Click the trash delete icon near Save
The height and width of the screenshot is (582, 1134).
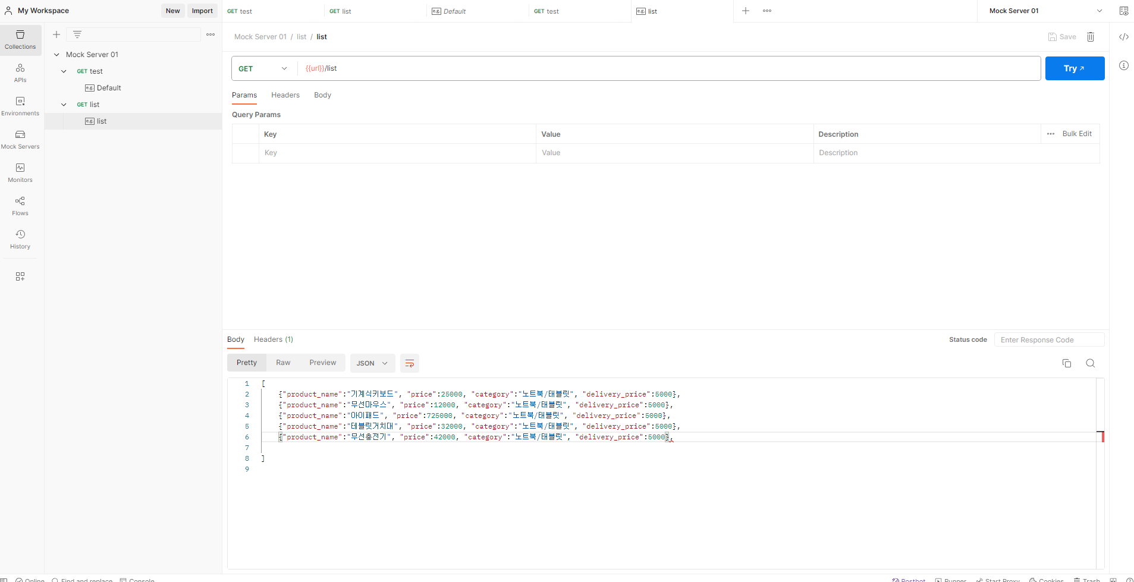pos(1091,37)
